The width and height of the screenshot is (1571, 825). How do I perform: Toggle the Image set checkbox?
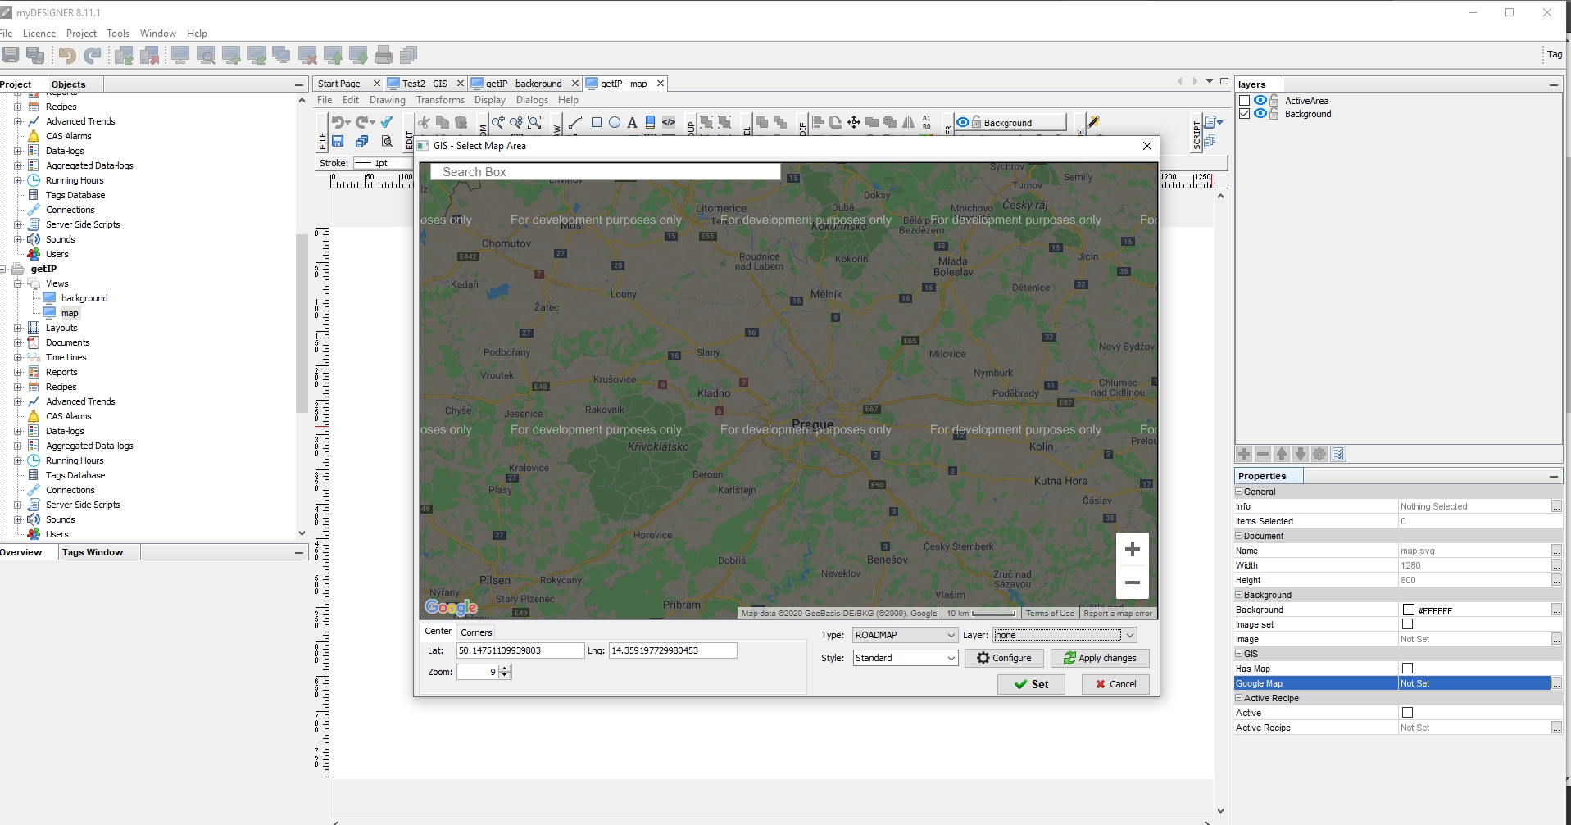(1407, 624)
